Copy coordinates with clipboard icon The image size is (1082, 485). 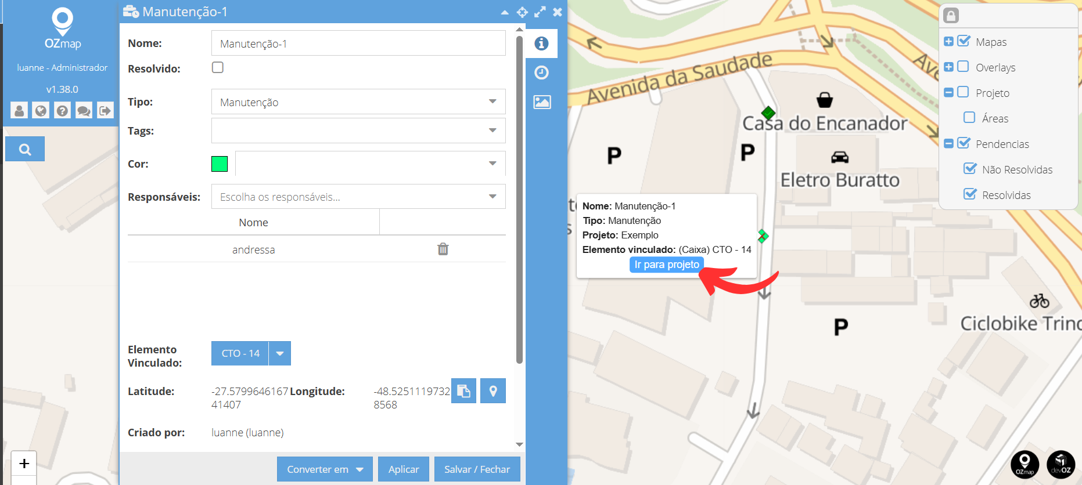point(463,391)
